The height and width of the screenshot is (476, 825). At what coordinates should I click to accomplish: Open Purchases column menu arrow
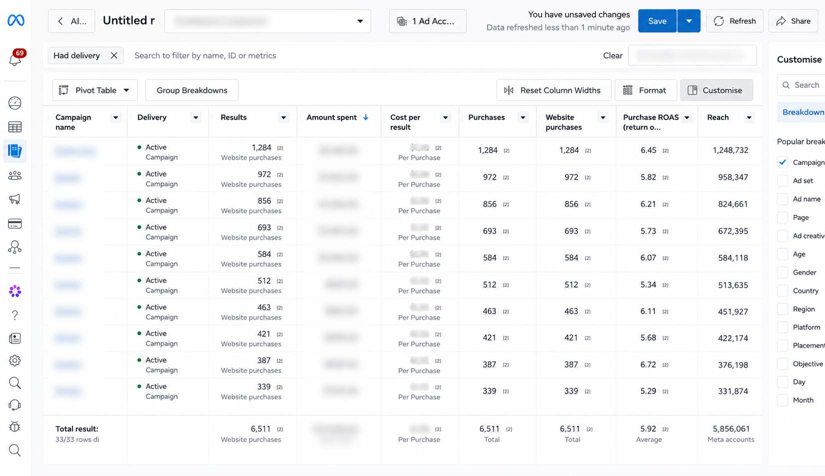click(523, 117)
